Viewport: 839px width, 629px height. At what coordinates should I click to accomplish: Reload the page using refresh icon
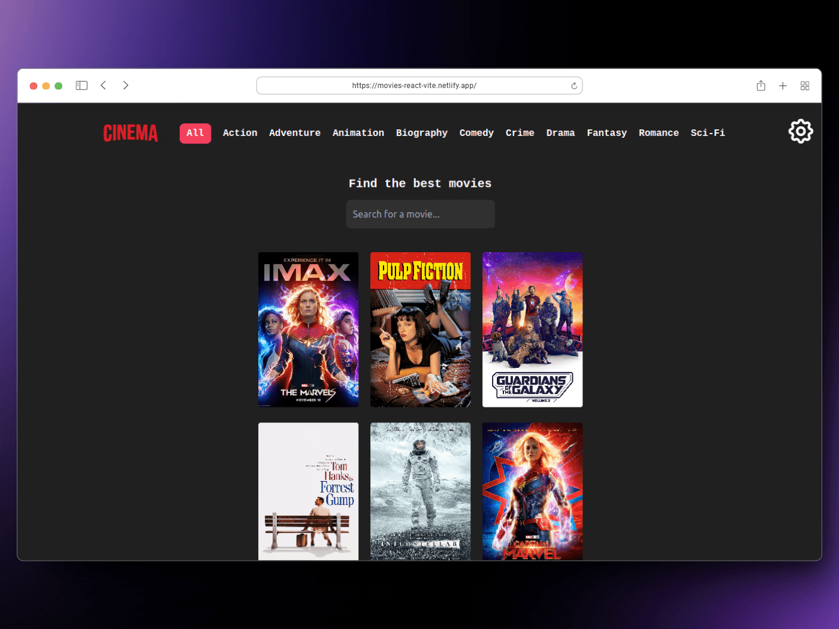pyautogui.click(x=574, y=86)
